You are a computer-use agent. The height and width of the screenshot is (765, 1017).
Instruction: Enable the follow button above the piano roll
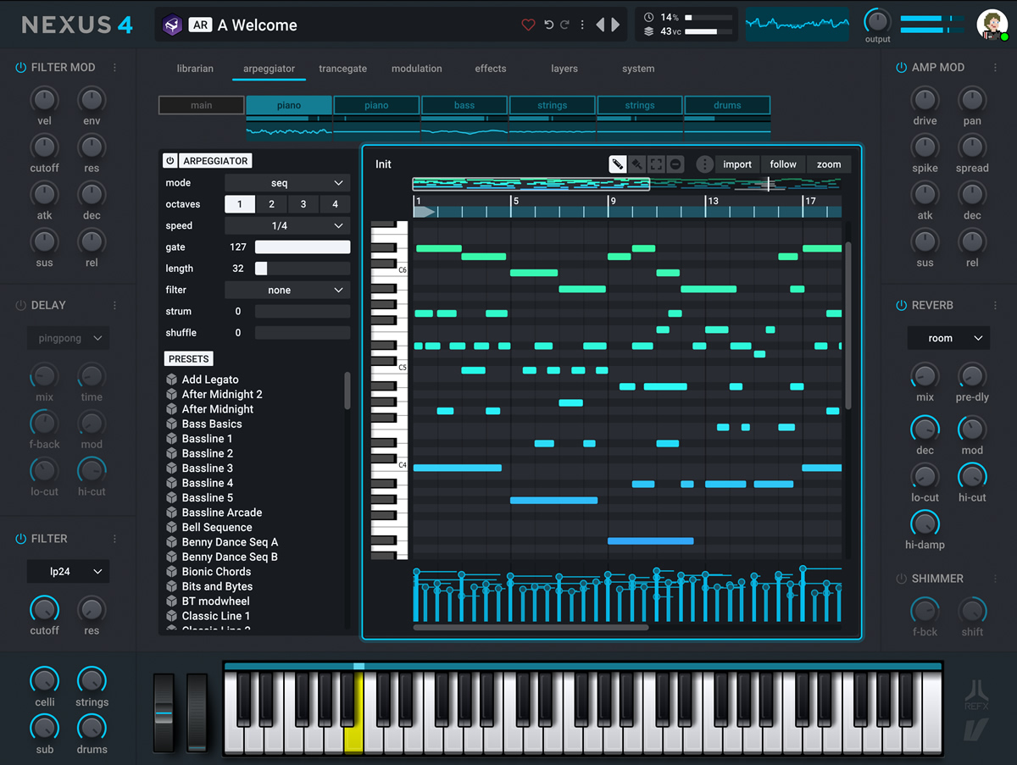point(782,164)
